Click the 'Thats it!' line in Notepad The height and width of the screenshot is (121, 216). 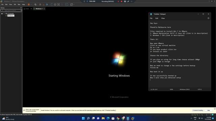(x=154, y=39)
